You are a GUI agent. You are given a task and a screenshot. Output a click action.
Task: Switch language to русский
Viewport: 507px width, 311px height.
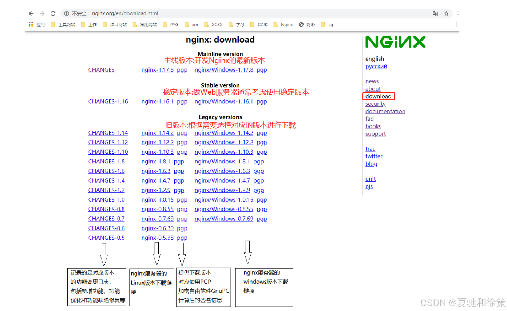point(376,67)
